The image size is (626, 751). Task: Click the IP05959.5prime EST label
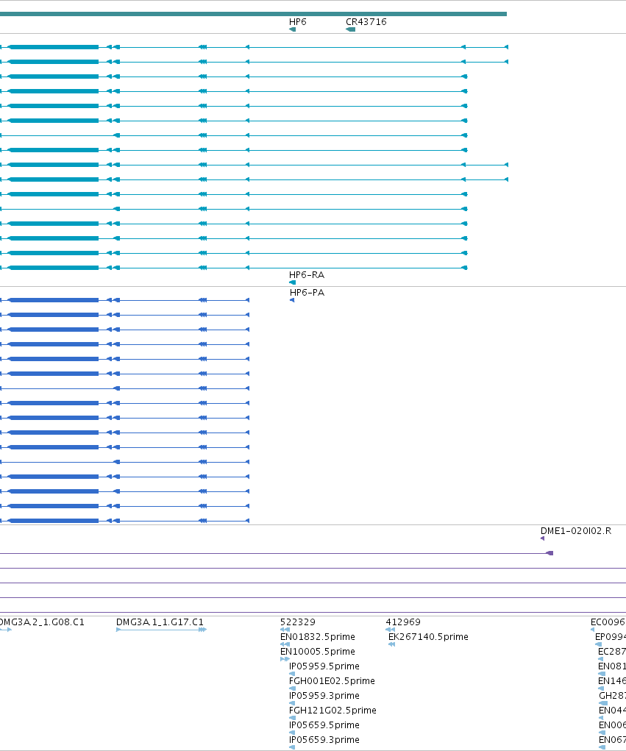[324, 666]
